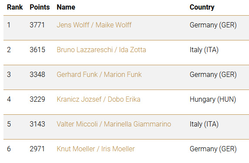Screen dimensions: 249x163
Task: Select the 3615 points cell
Action: [37, 50]
